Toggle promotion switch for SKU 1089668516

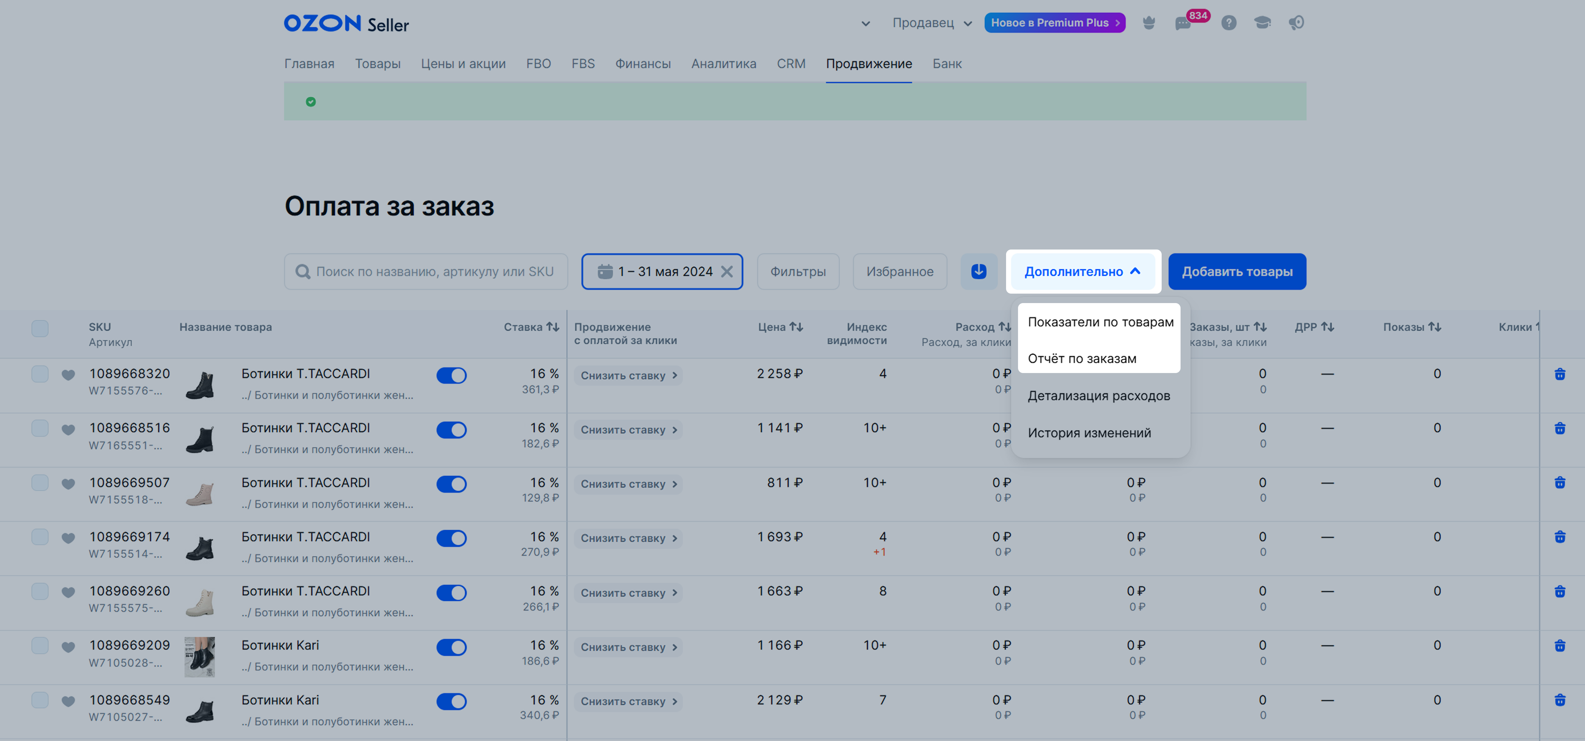(452, 430)
